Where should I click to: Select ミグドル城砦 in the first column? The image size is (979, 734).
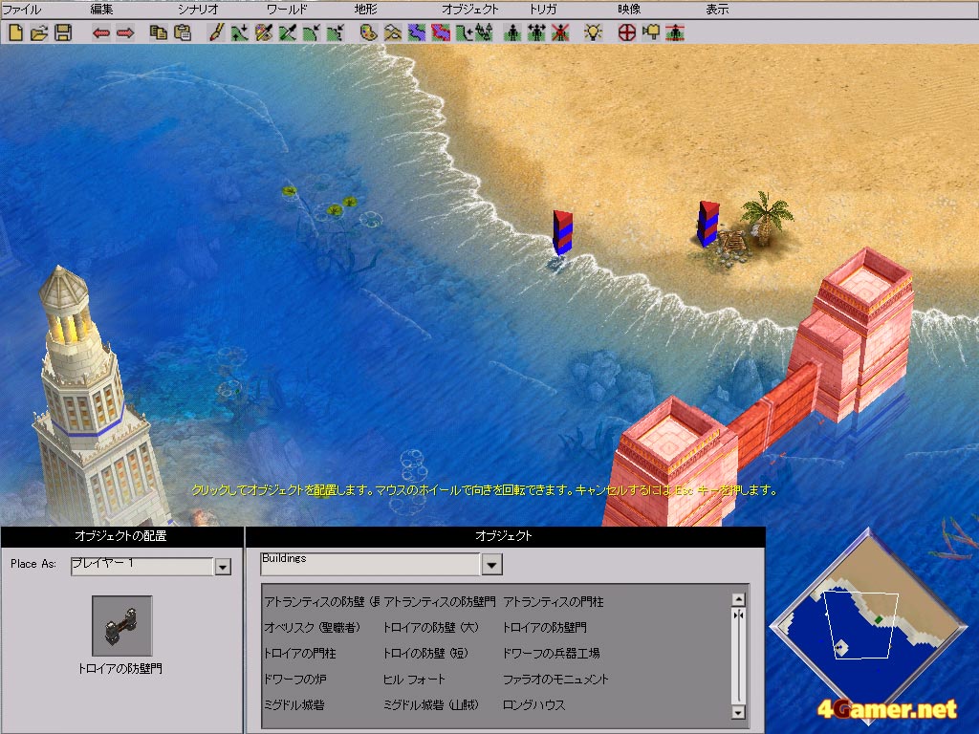294,705
